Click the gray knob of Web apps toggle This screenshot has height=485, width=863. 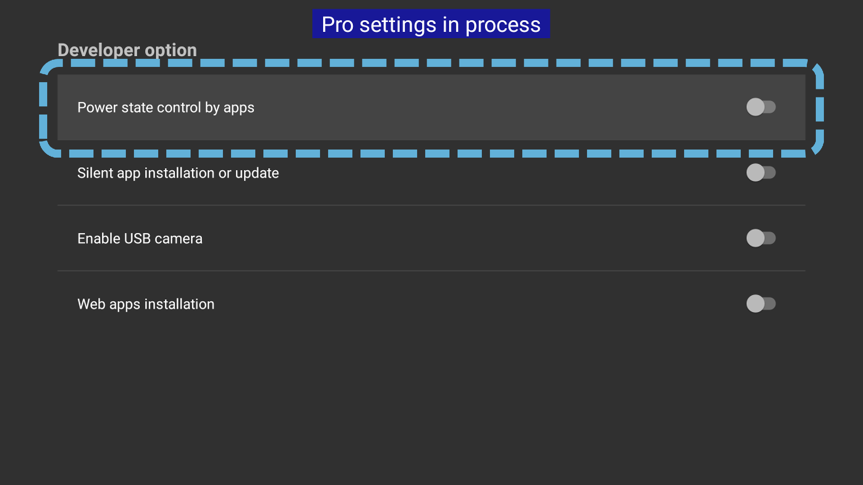click(x=756, y=304)
